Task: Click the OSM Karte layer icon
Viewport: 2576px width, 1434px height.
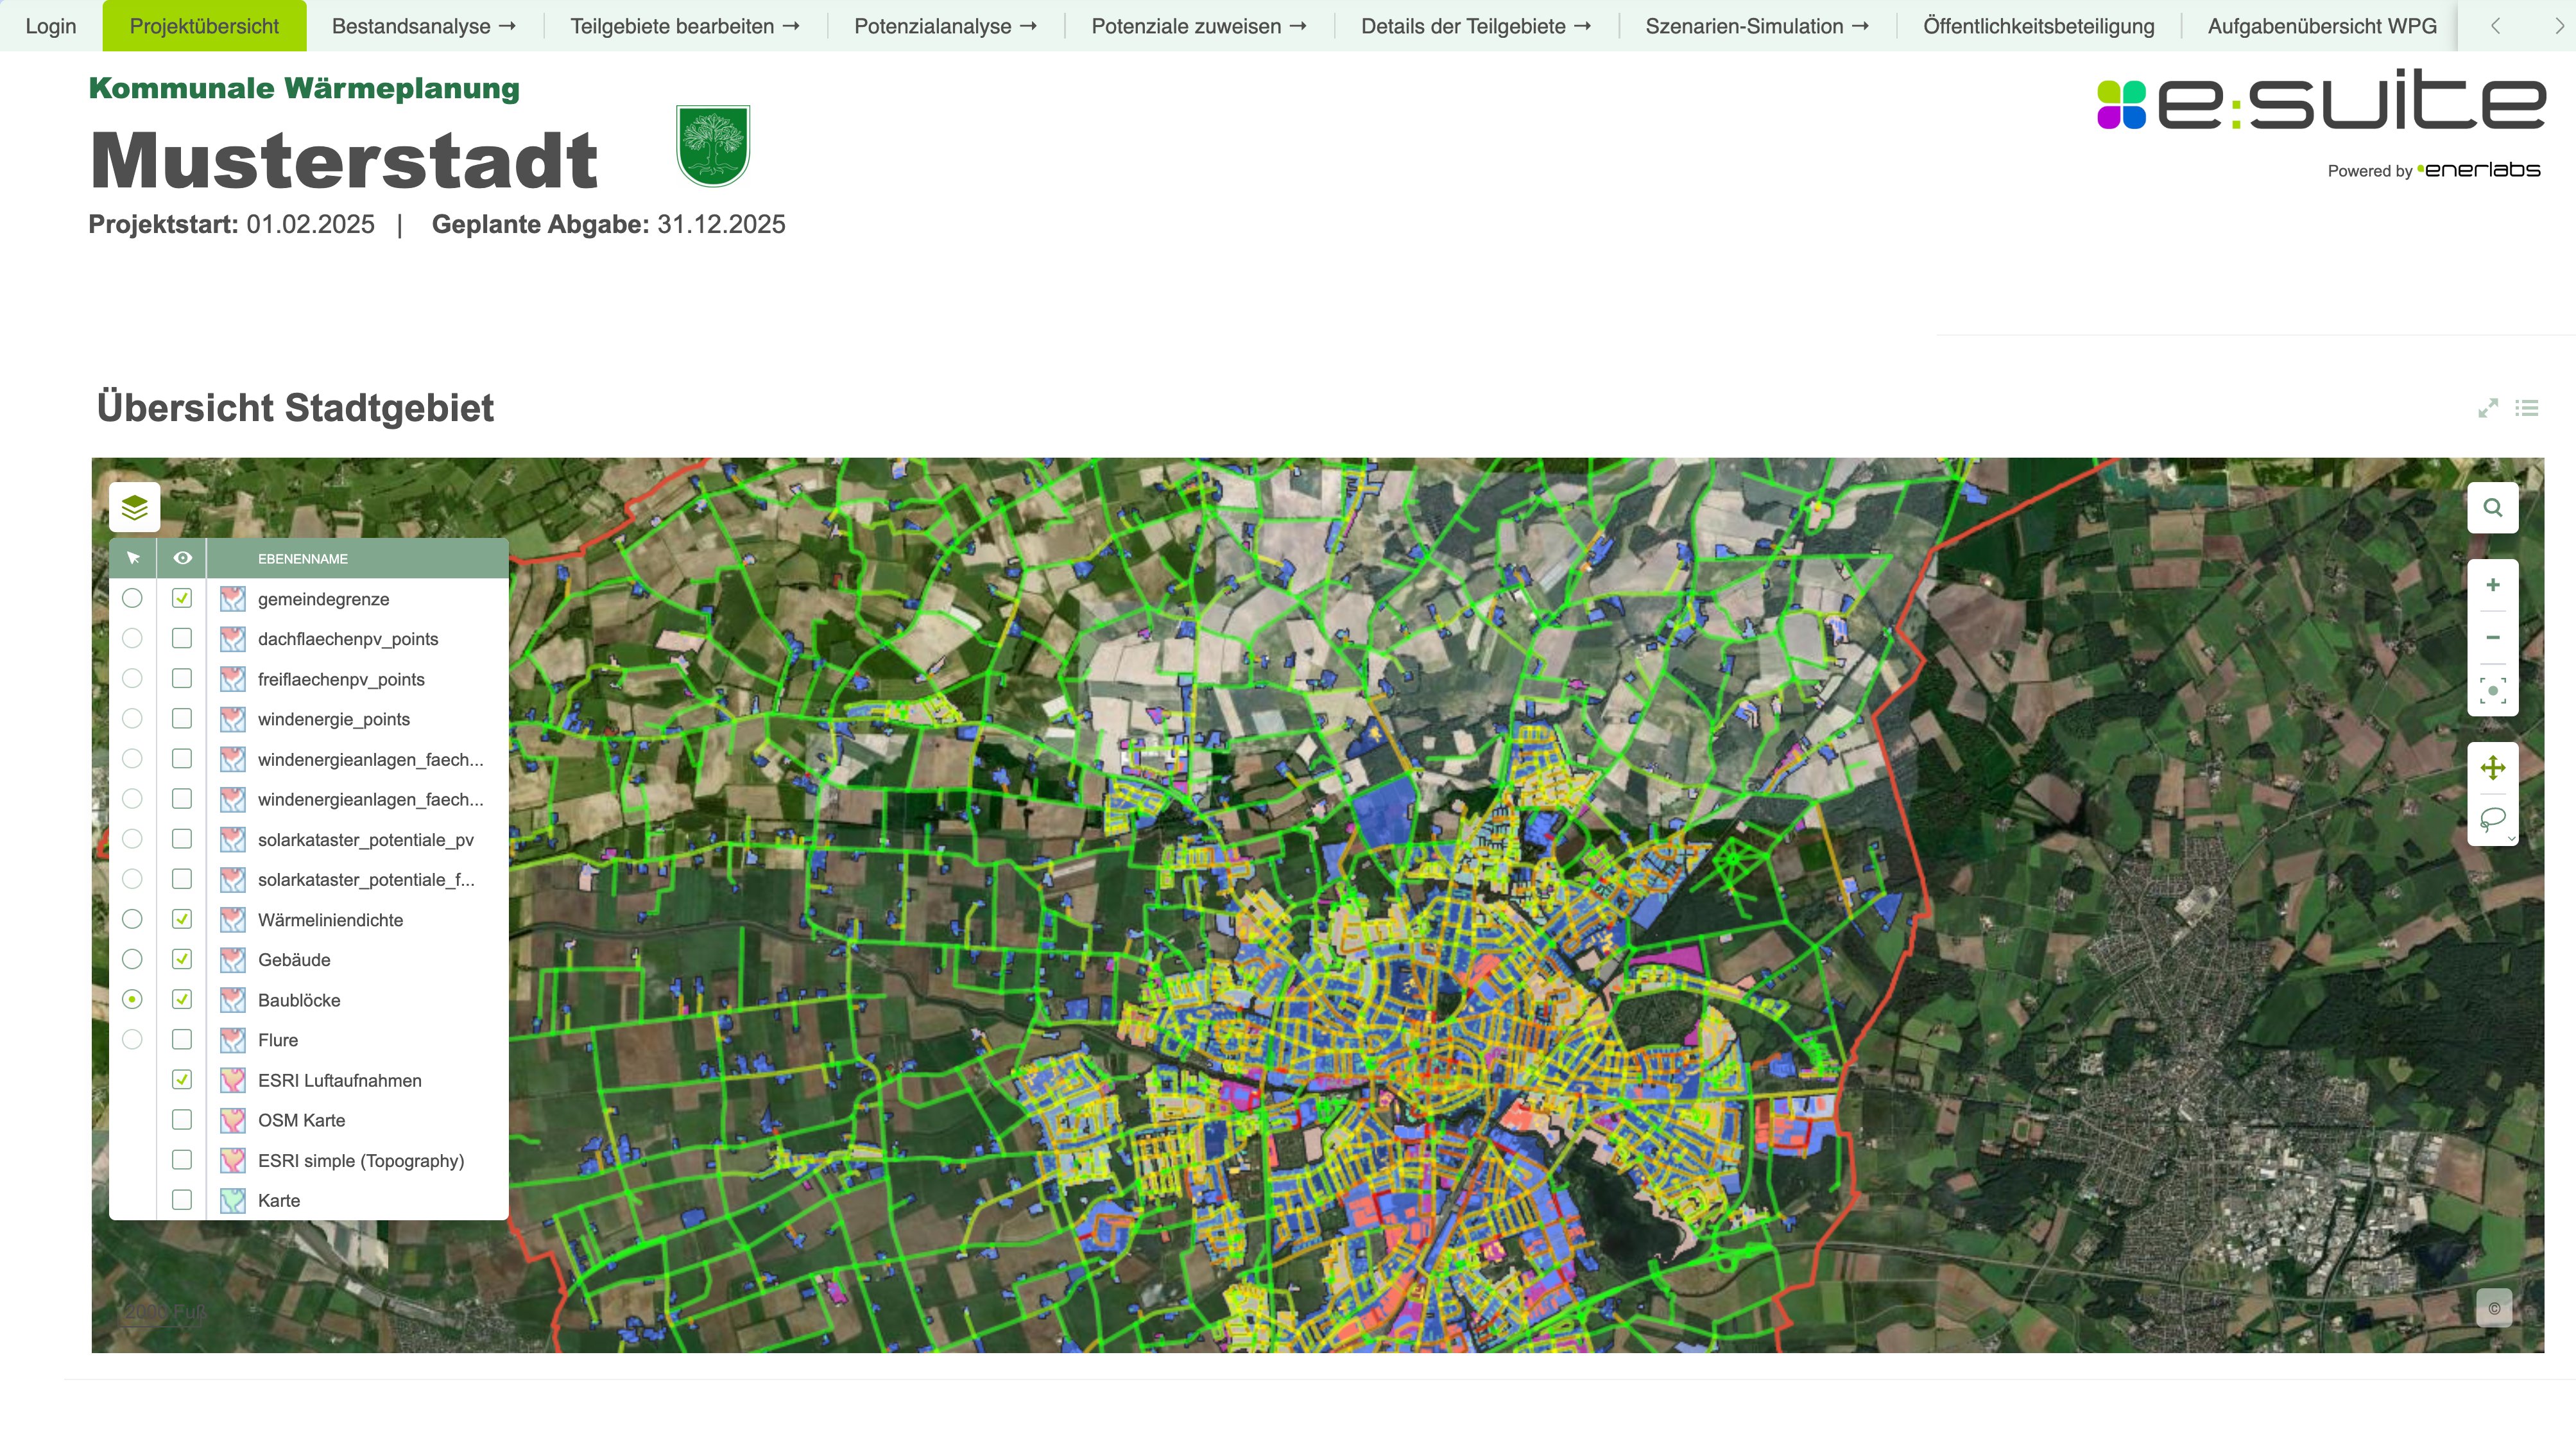Action: click(x=232, y=1120)
